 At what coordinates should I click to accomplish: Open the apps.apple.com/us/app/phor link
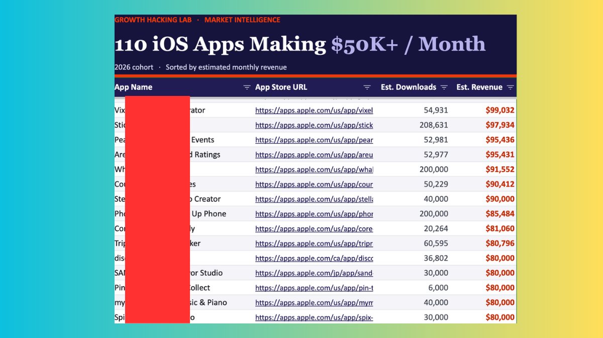pos(314,214)
